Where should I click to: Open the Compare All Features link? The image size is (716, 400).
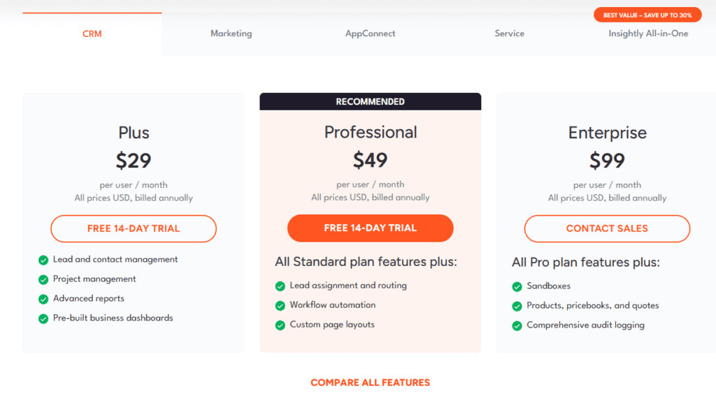pos(371,383)
